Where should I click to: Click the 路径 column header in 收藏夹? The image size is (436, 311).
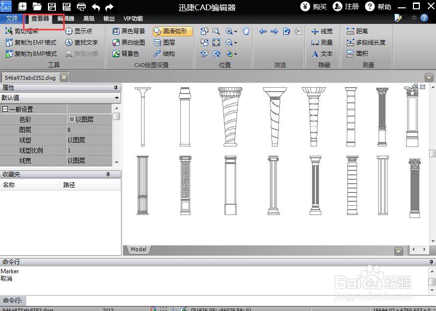(90, 185)
